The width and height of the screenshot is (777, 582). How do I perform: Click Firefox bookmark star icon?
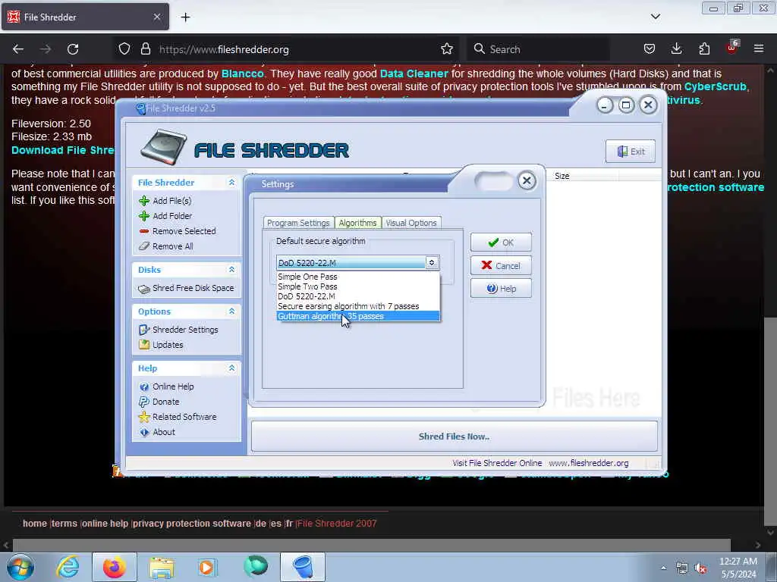click(447, 49)
